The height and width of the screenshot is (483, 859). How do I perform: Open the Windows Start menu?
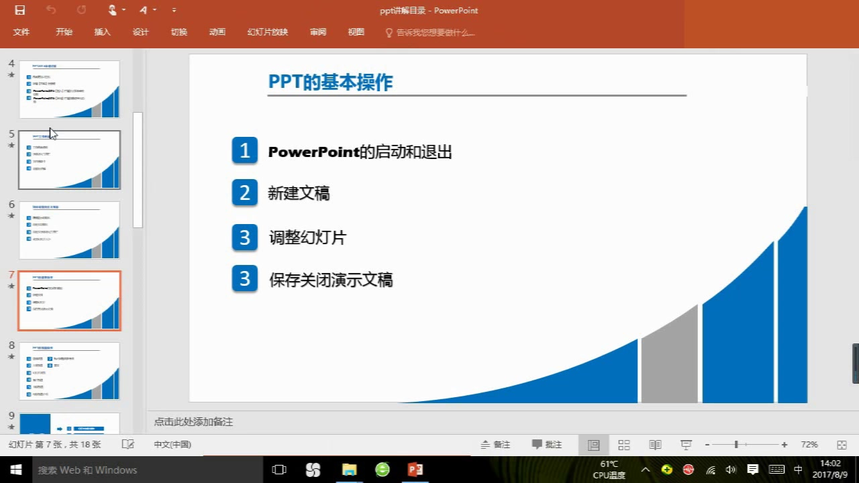pos(16,470)
